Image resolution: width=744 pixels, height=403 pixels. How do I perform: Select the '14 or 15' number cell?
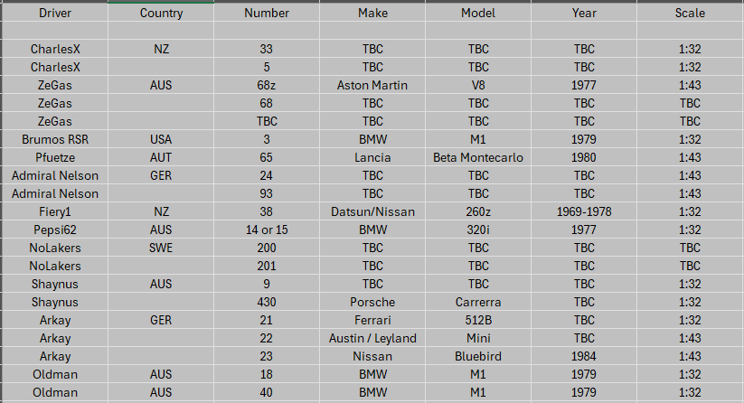click(x=267, y=230)
